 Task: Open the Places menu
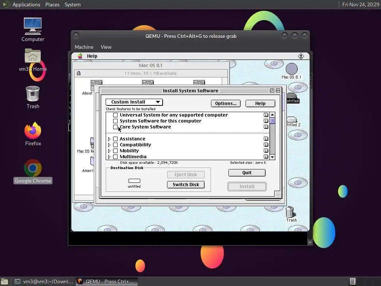52,4
